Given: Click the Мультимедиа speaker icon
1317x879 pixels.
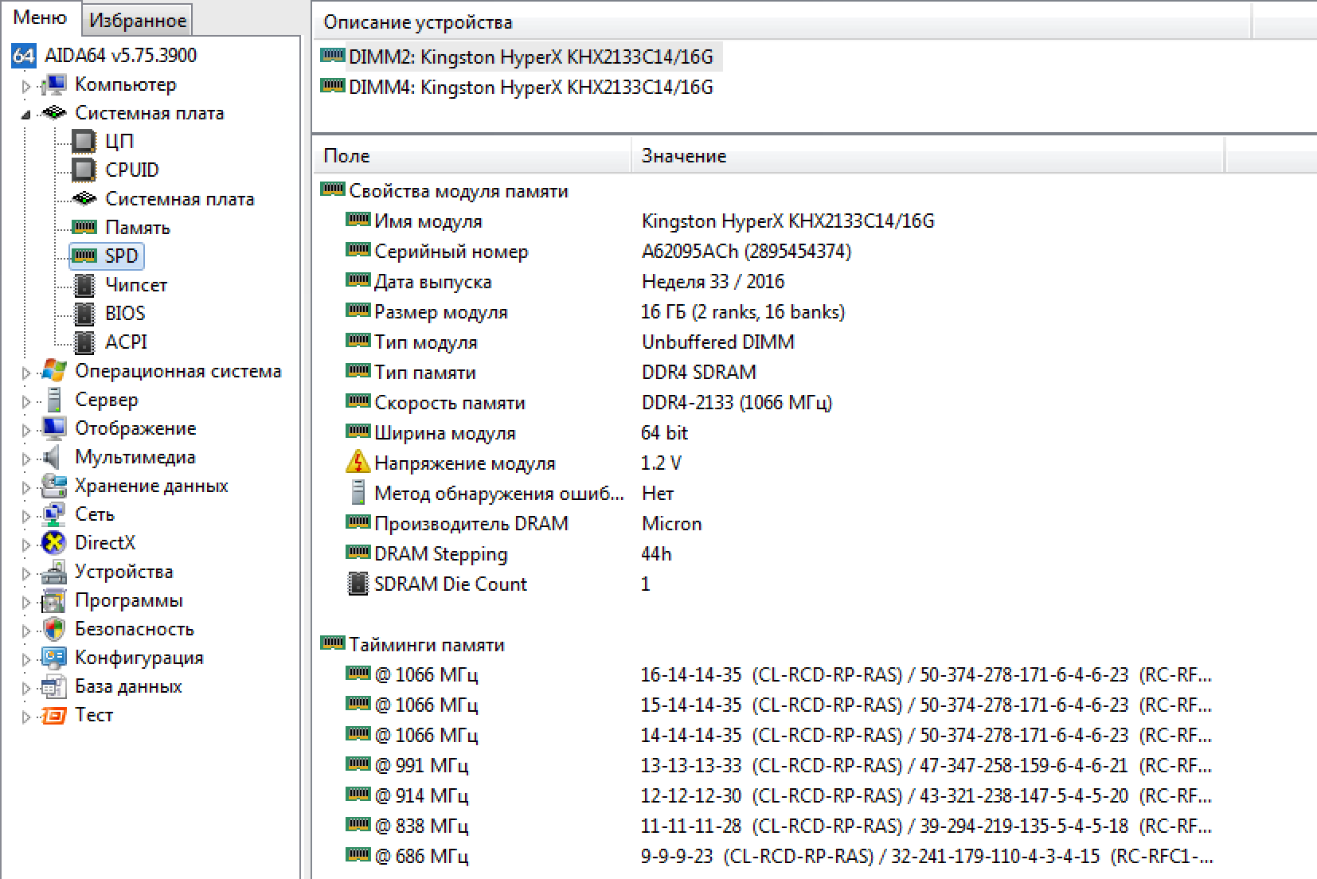Looking at the screenshot, I should (52, 457).
